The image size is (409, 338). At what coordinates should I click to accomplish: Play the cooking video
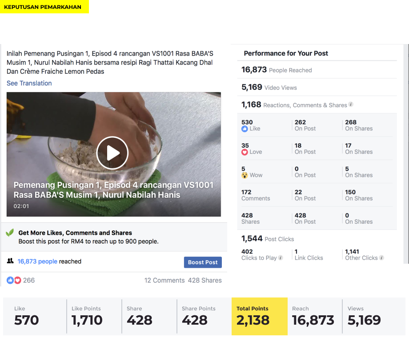pyautogui.click(x=112, y=153)
